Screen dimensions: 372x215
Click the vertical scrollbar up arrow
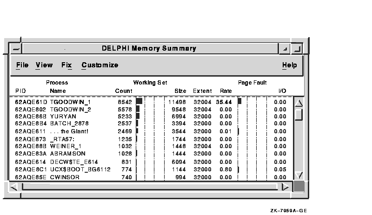coord(299,103)
